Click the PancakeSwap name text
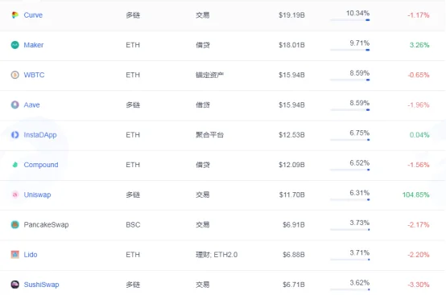Screen dimensions: 446x295 pyautogui.click(x=46, y=224)
